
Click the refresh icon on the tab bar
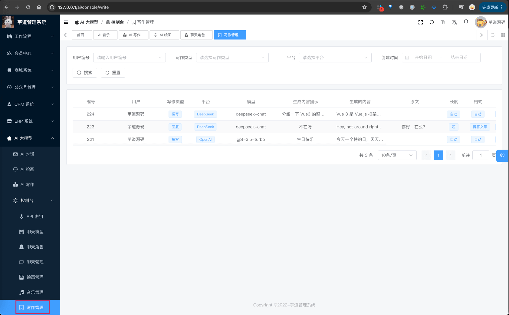coord(493,35)
